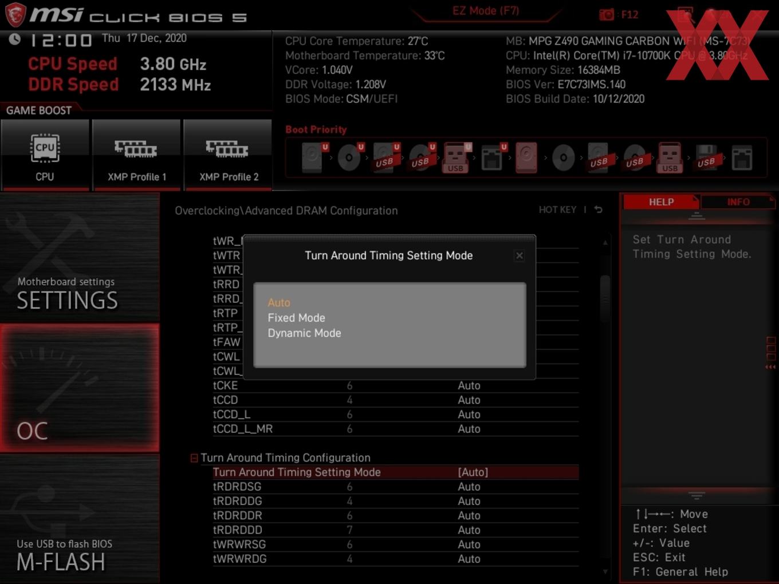
Task: Select the UEFI USB key boot icon
Action: (457, 157)
